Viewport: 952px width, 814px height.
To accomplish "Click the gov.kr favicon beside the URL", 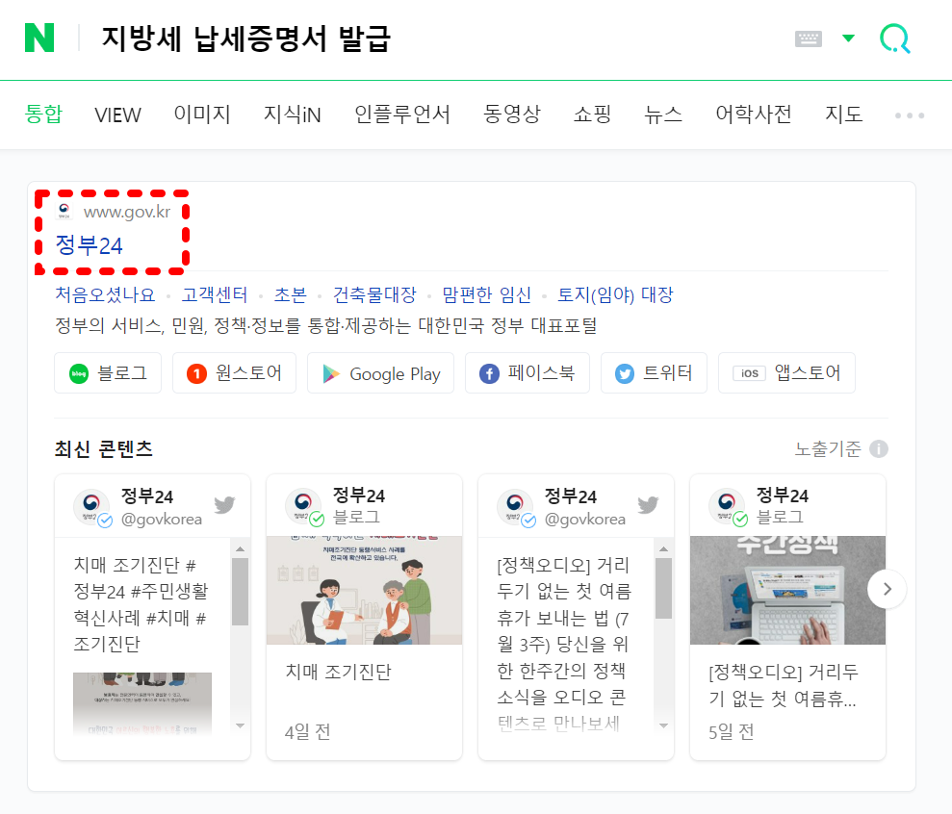I will point(64,211).
